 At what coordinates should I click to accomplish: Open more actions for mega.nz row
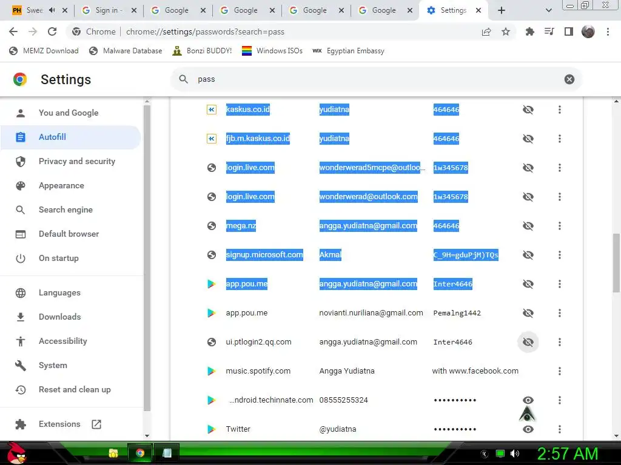point(560,226)
